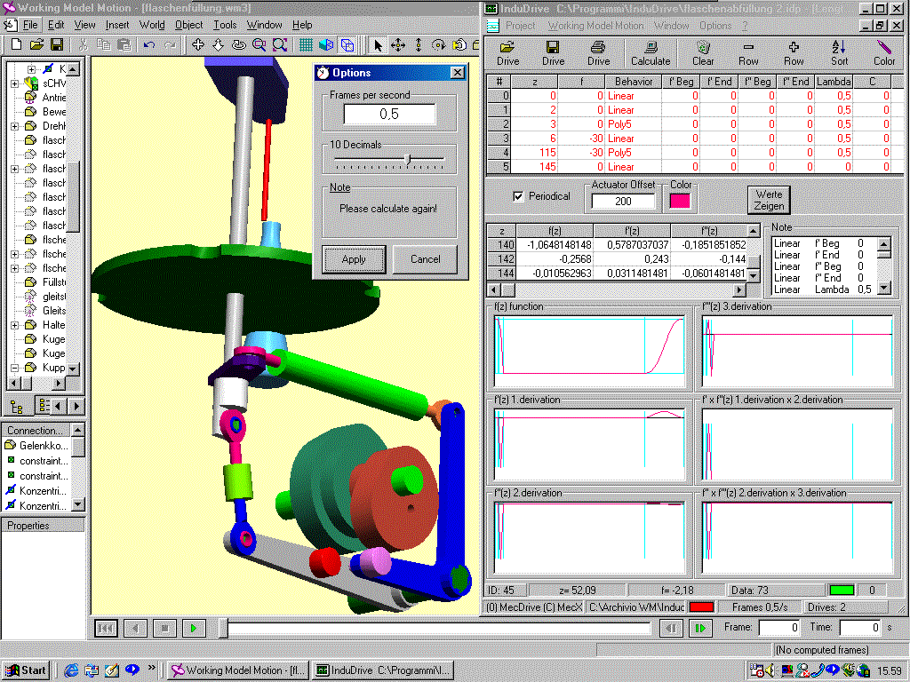Click the Frame number input field
The width and height of the screenshot is (910, 682).
[779, 628]
